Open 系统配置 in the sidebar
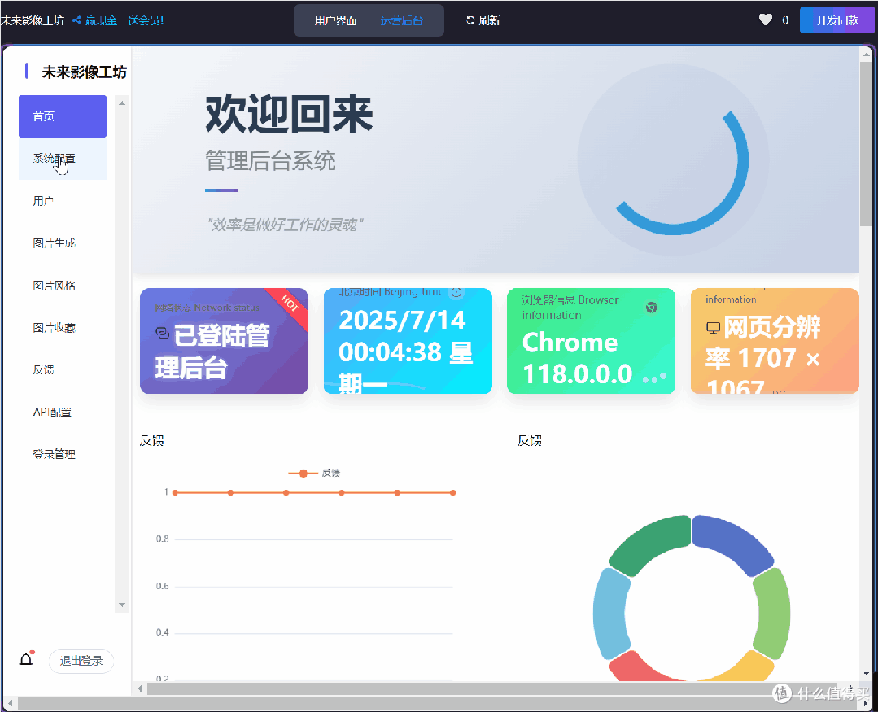Image resolution: width=878 pixels, height=712 pixels. tap(63, 159)
